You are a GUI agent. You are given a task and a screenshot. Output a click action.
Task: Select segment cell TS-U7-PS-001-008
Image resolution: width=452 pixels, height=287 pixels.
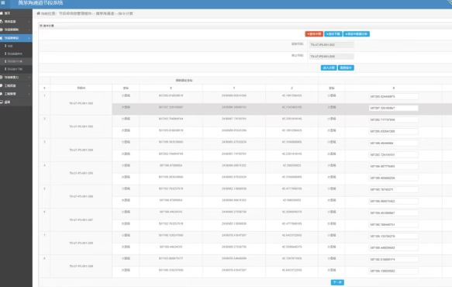81,243
